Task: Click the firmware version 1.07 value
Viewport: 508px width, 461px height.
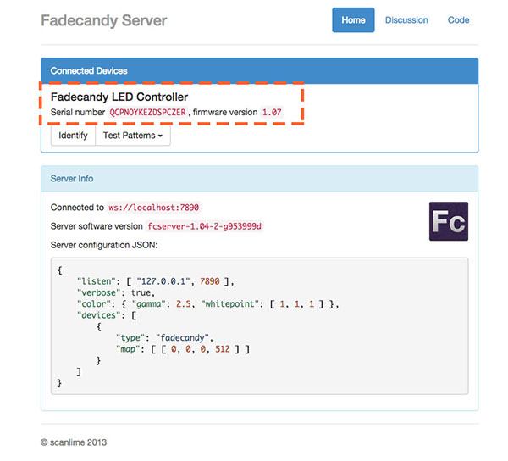Action: click(272, 112)
